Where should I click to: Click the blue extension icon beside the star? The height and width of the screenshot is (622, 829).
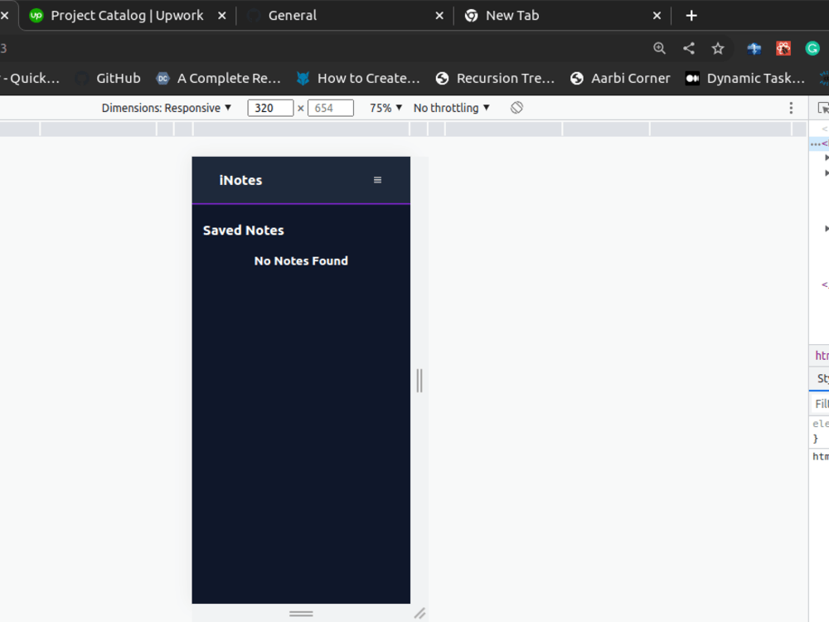[x=754, y=49]
